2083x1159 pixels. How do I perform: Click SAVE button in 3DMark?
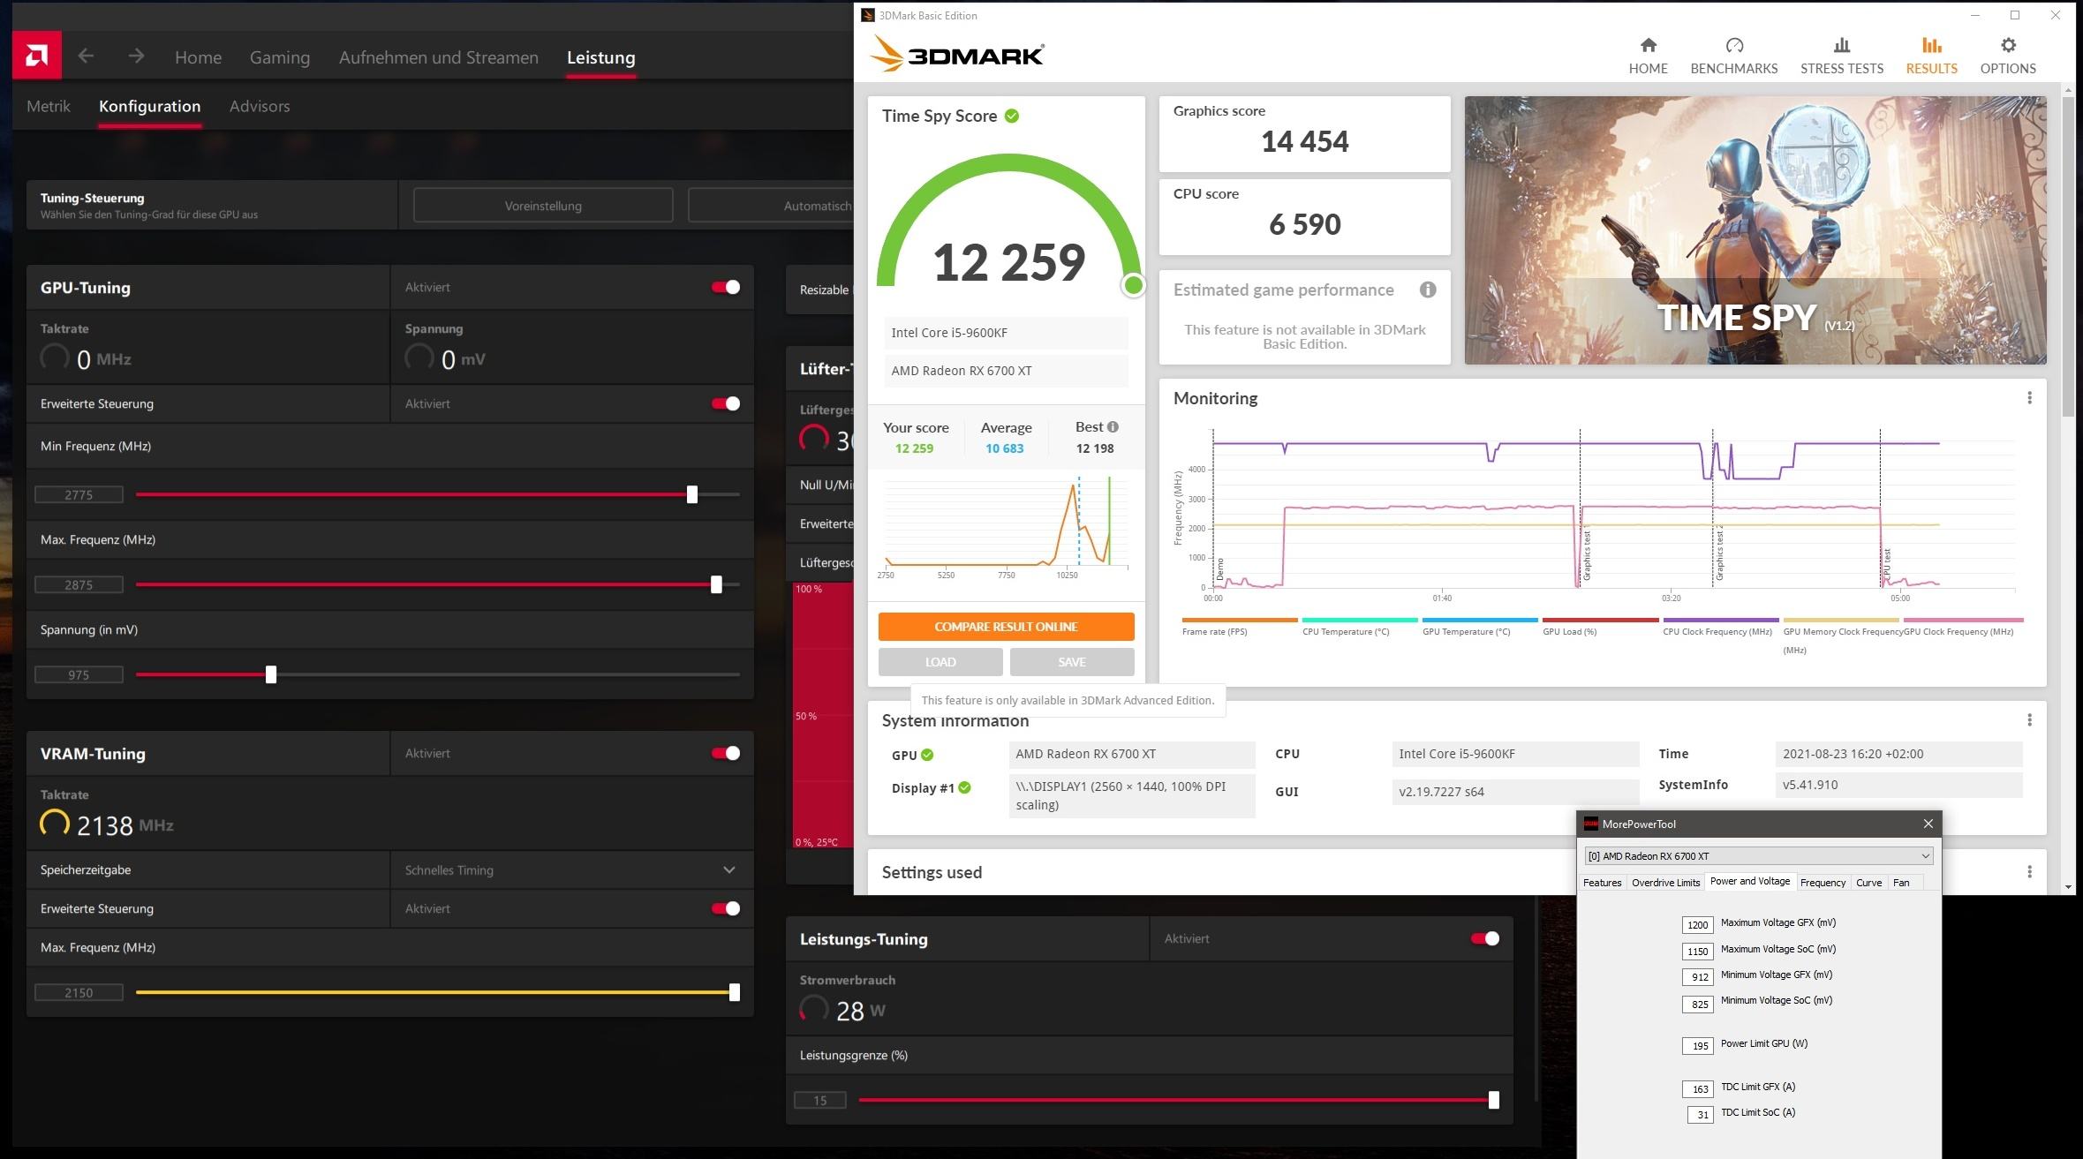coord(1072,662)
